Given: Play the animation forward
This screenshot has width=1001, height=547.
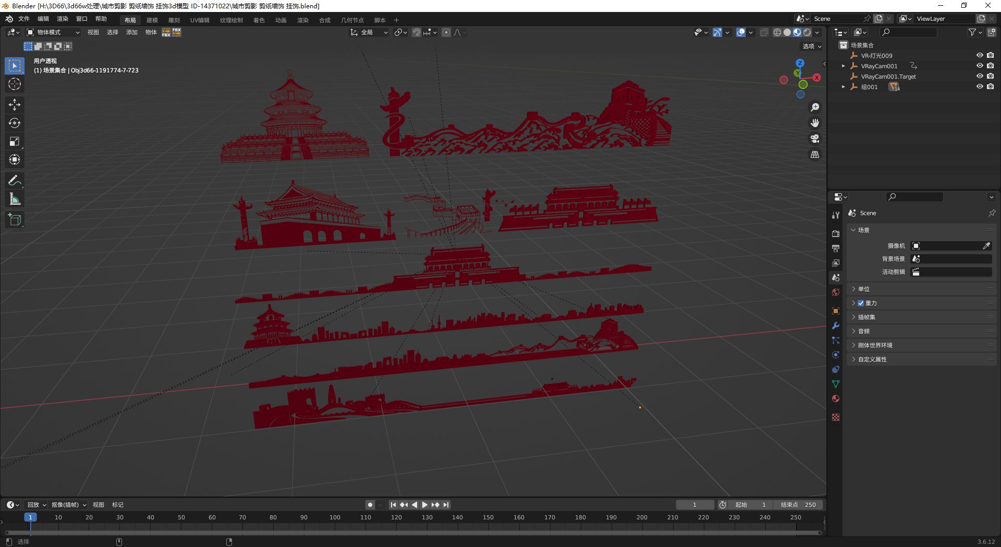Looking at the screenshot, I should click(x=425, y=505).
